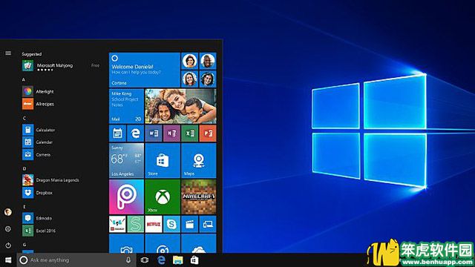Launch the PicsArt tile
Image resolution: width=475 pixels, height=267 pixels.
(126, 197)
